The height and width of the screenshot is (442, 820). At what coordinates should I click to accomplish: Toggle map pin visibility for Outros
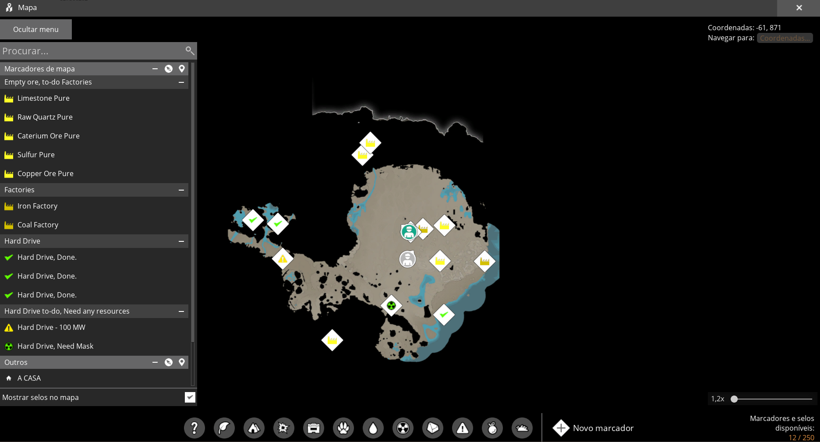point(182,362)
